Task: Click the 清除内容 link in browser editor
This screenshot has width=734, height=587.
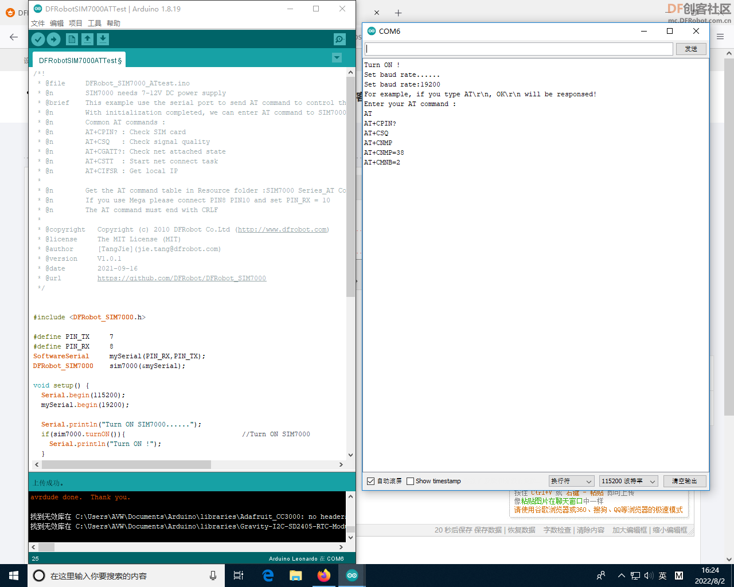Action: (x=591, y=530)
